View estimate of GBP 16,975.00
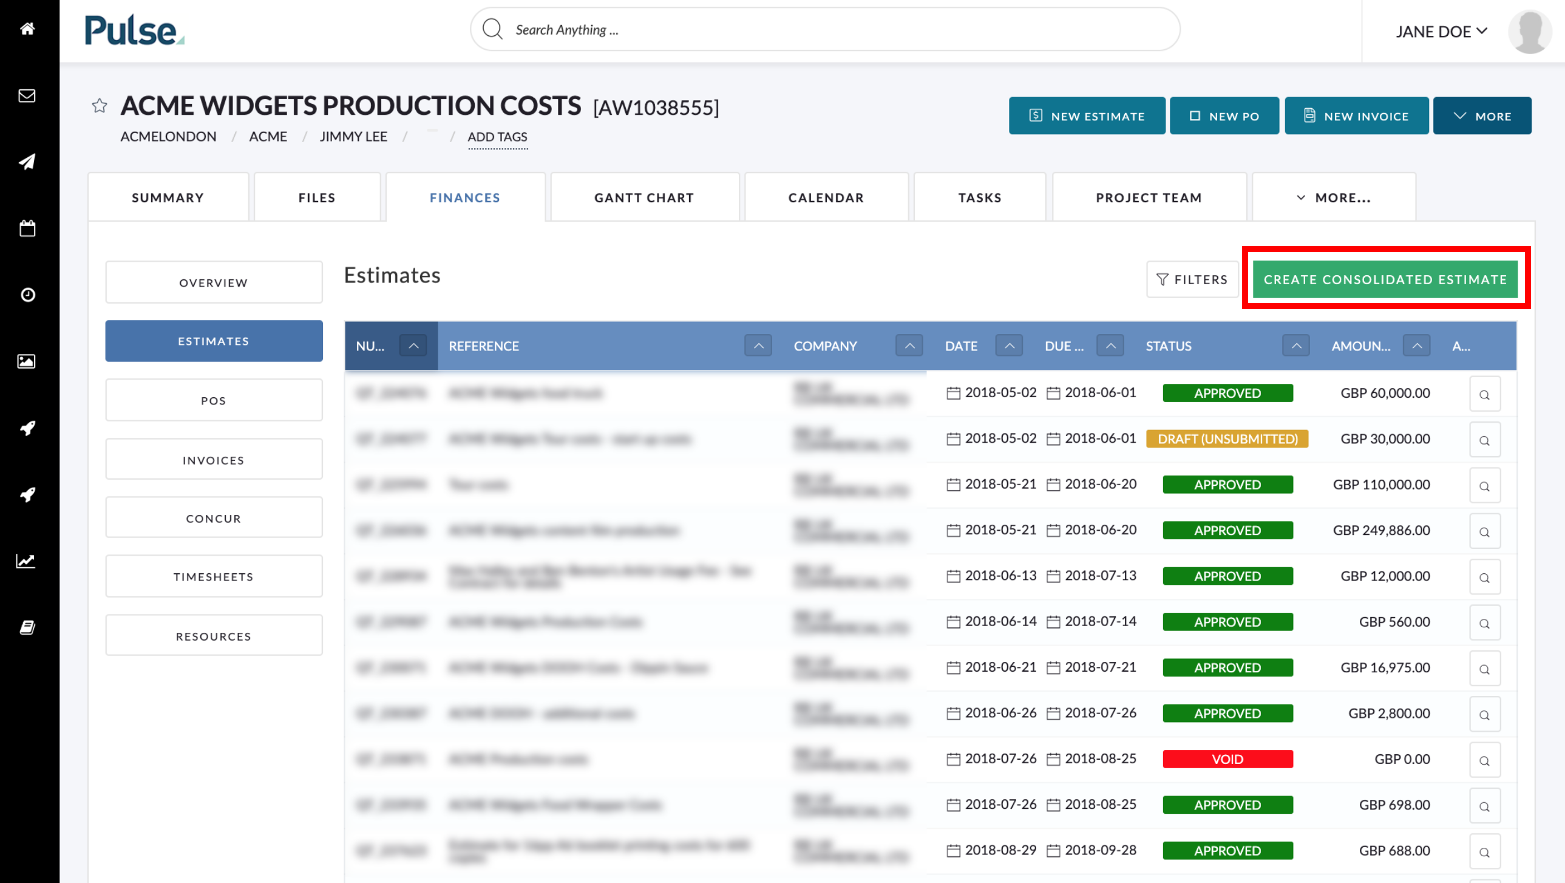This screenshot has height=883, width=1565. [x=1484, y=669]
